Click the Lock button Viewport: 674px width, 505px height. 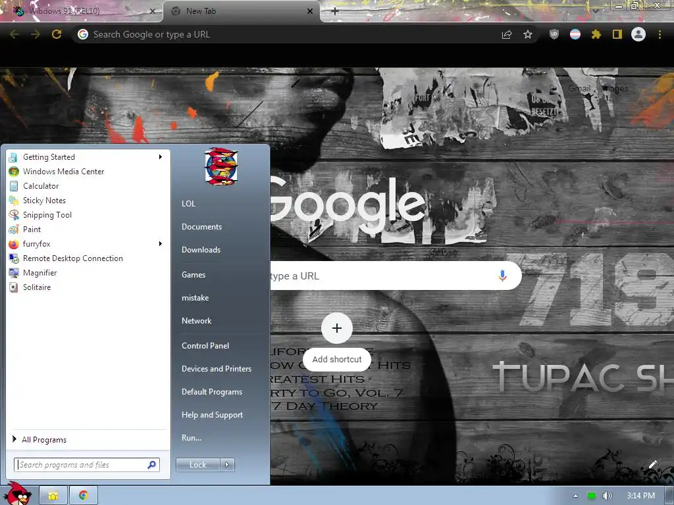pyautogui.click(x=197, y=465)
